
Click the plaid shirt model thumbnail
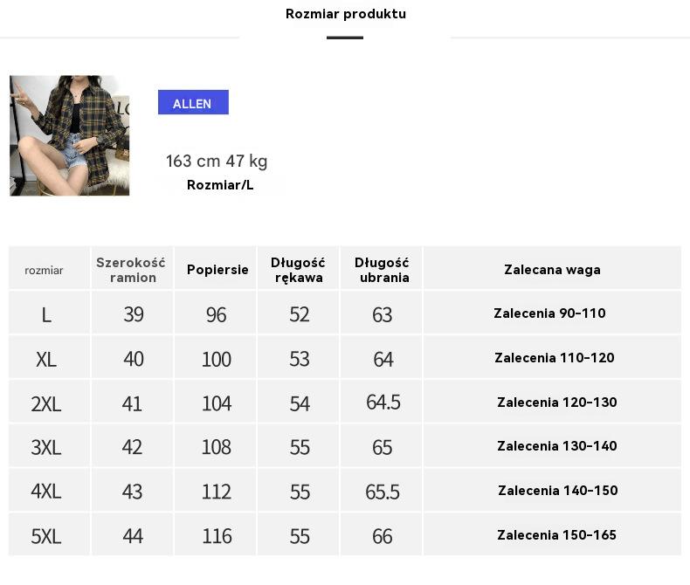pos(69,135)
